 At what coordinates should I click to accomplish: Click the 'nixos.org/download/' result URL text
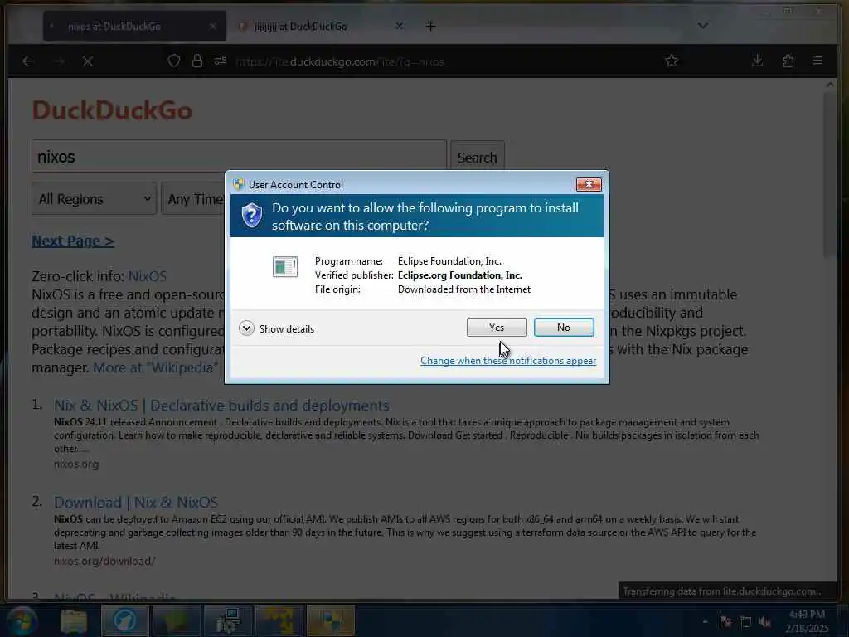(104, 562)
